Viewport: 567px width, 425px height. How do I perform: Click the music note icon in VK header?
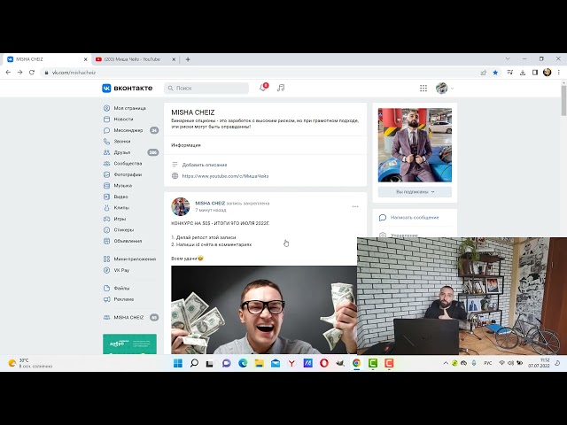[281, 88]
